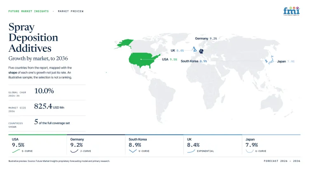The width and height of the screenshot is (309, 173).
Task: Open the USA 9.5% summary card
Action: 37,145
